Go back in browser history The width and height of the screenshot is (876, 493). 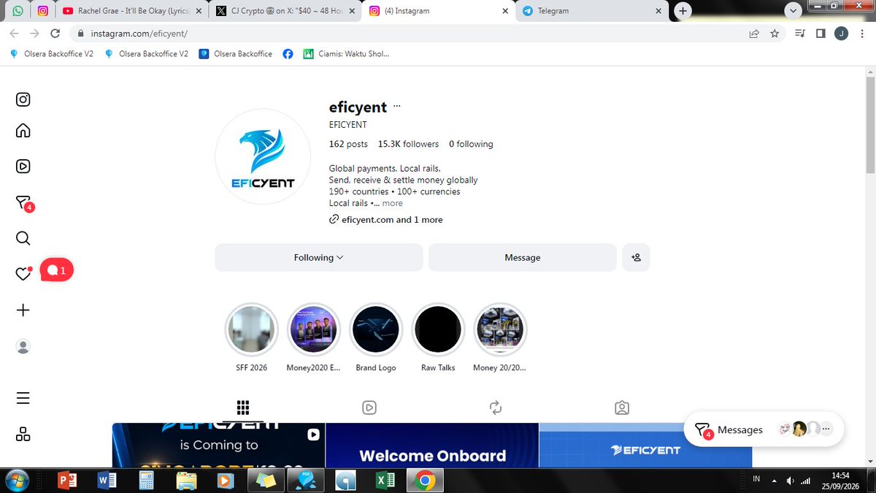pyautogui.click(x=15, y=33)
